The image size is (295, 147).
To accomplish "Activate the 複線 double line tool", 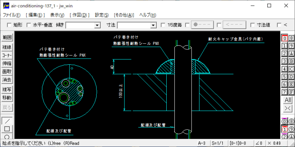I will [7, 47].
